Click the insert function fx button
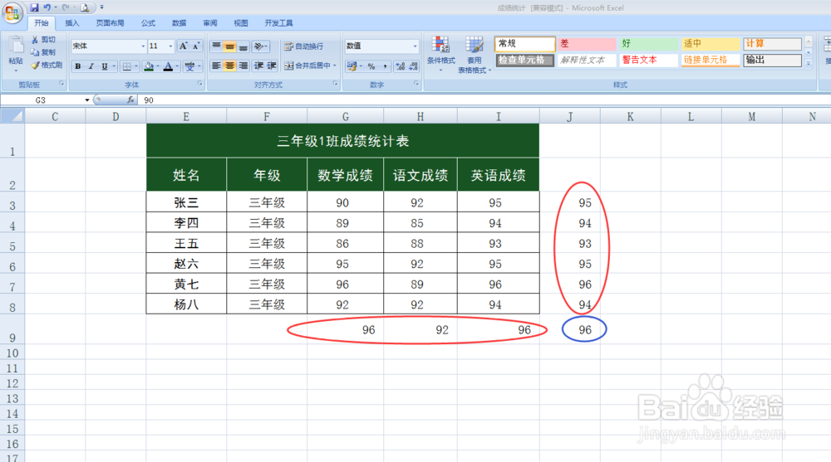This screenshot has height=462, width=831. pos(130,100)
